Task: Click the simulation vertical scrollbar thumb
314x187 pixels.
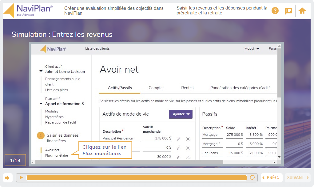Action: (x=279, y=73)
